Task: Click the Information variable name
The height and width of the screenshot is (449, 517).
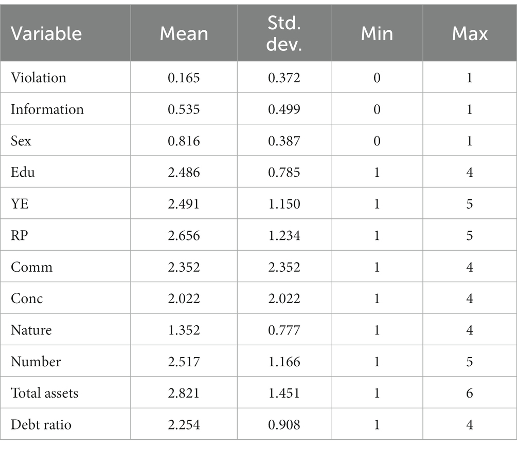Action: pyautogui.click(x=47, y=109)
